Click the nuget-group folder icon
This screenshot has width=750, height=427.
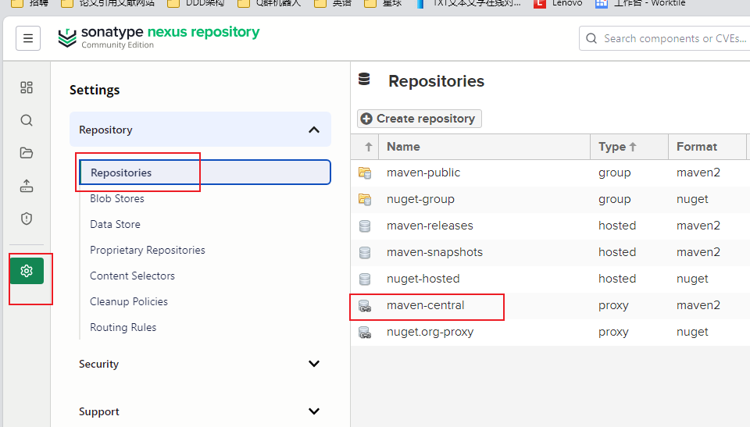[365, 199]
